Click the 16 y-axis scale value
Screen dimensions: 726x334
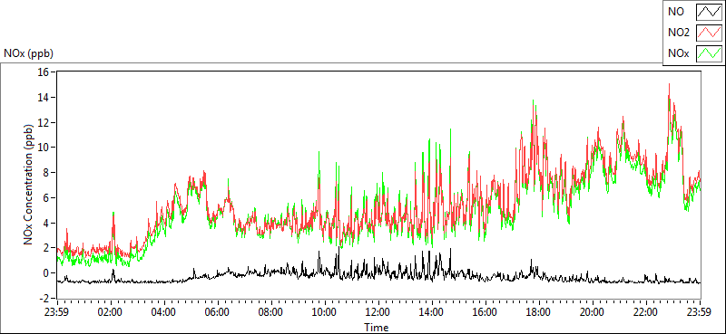(44, 72)
